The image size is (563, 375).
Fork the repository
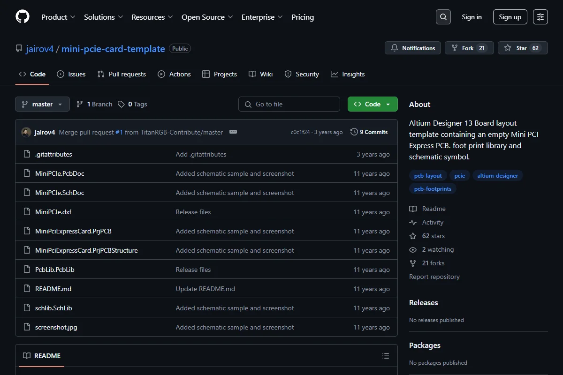click(469, 48)
